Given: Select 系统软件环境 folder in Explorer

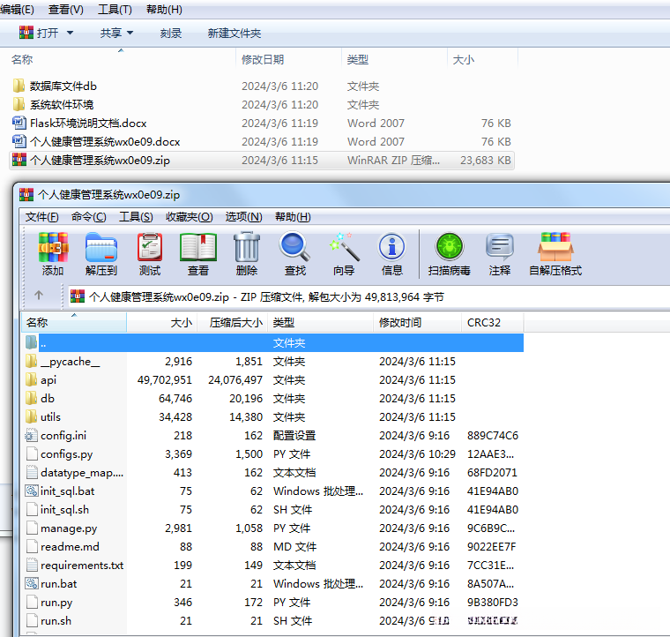Looking at the screenshot, I should point(62,105).
